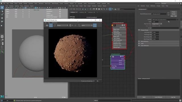Toggle highlighted blue button in node editor toolbar
The height and width of the screenshot is (102, 182).
110,9
